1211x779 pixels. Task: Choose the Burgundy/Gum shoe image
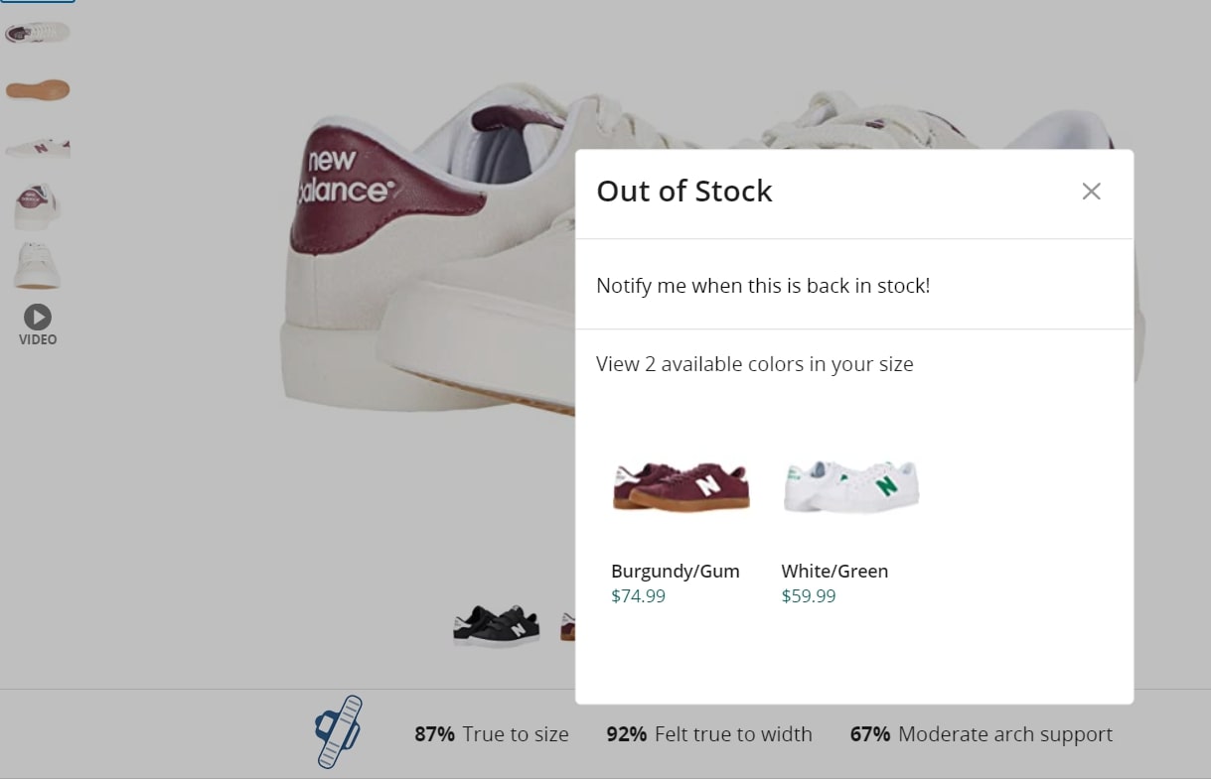pos(681,486)
